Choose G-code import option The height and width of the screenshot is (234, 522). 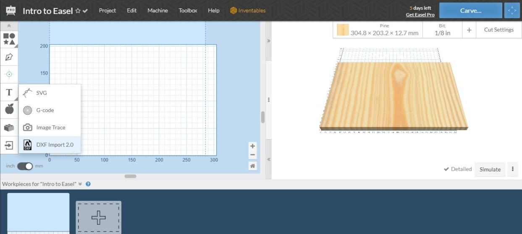(50, 110)
